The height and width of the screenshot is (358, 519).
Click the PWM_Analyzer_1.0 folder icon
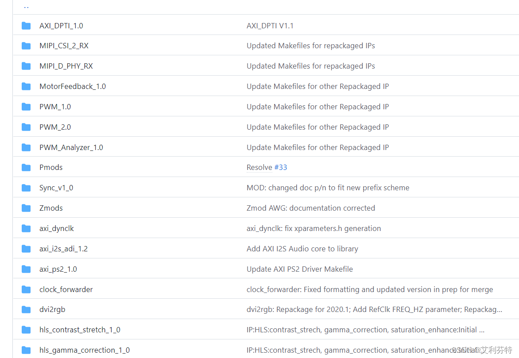point(26,147)
